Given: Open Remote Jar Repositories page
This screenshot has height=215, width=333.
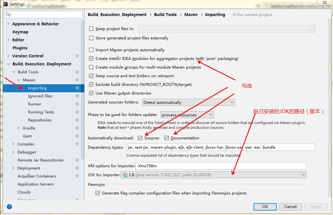Looking at the screenshot, I should (41, 160).
